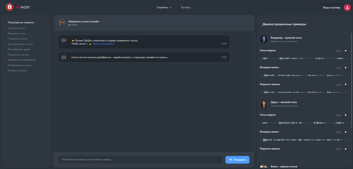Play Darya's 'Результат замены' audio
This screenshot has height=169, width=353.
345,149
